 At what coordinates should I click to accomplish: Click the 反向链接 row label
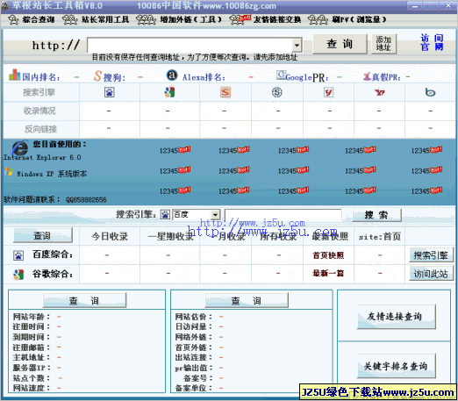point(40,129)
